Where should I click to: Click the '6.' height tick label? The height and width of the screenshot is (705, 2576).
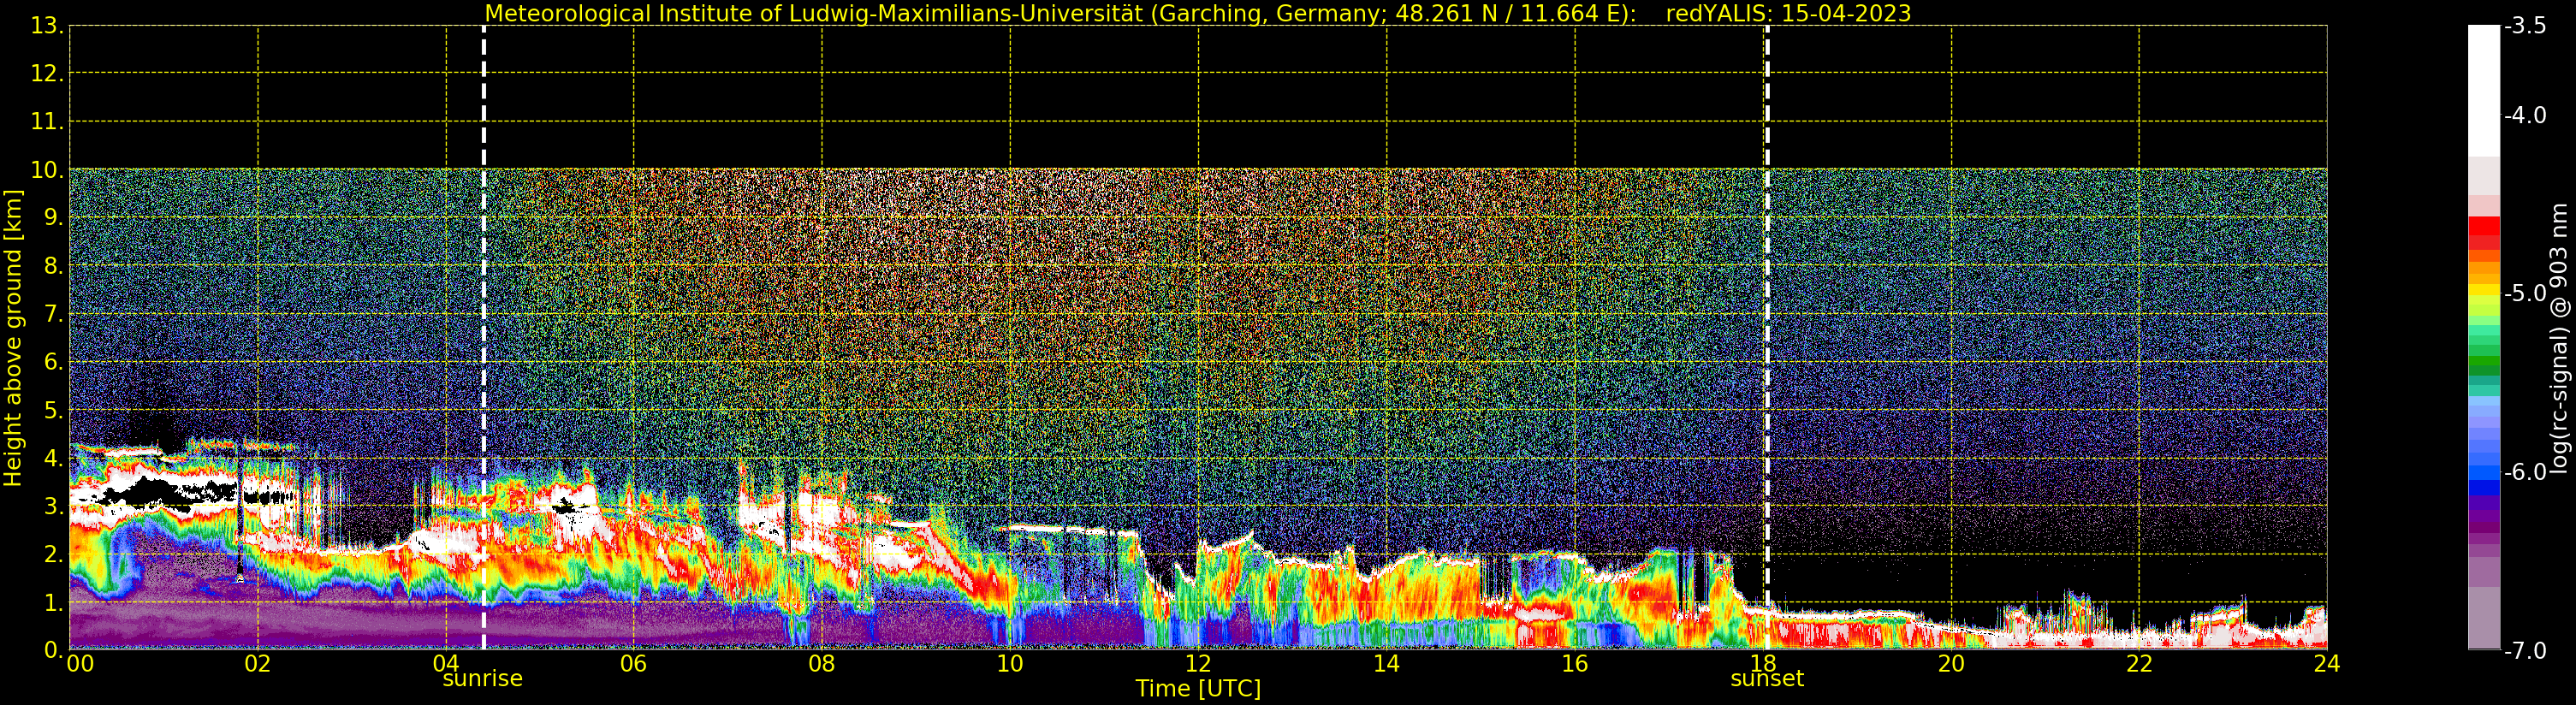(x=53, y=363)
